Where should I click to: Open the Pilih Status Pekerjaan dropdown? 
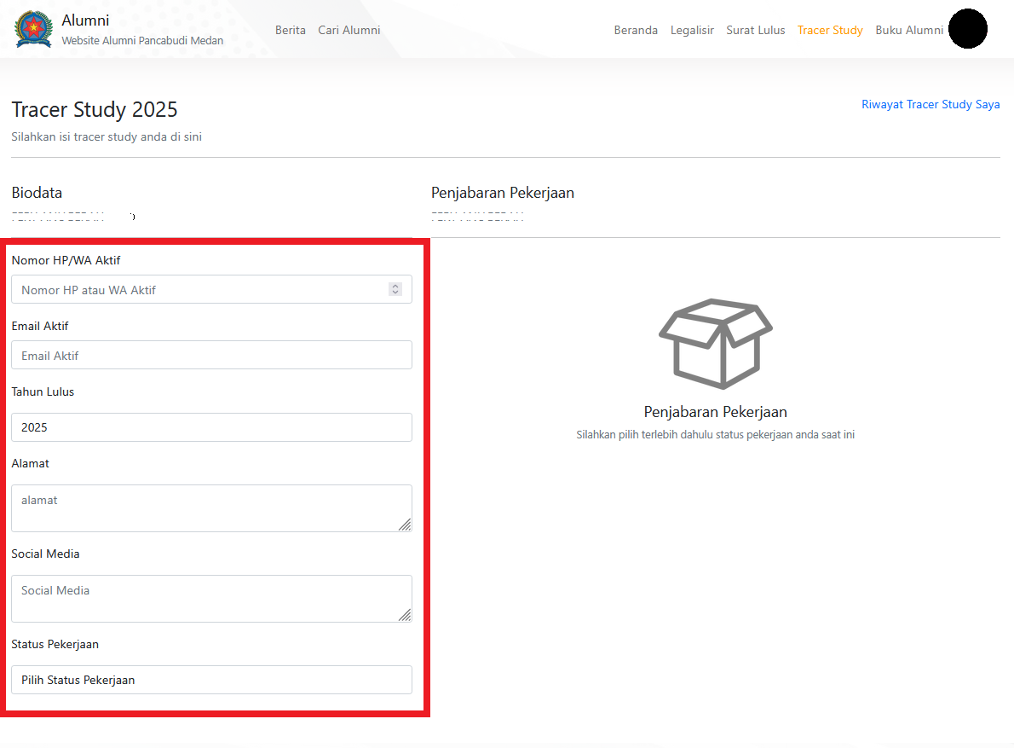211,680
